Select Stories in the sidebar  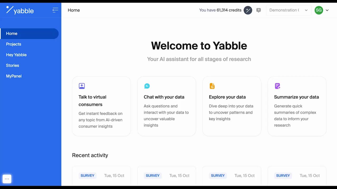click(x=13, y=65)
